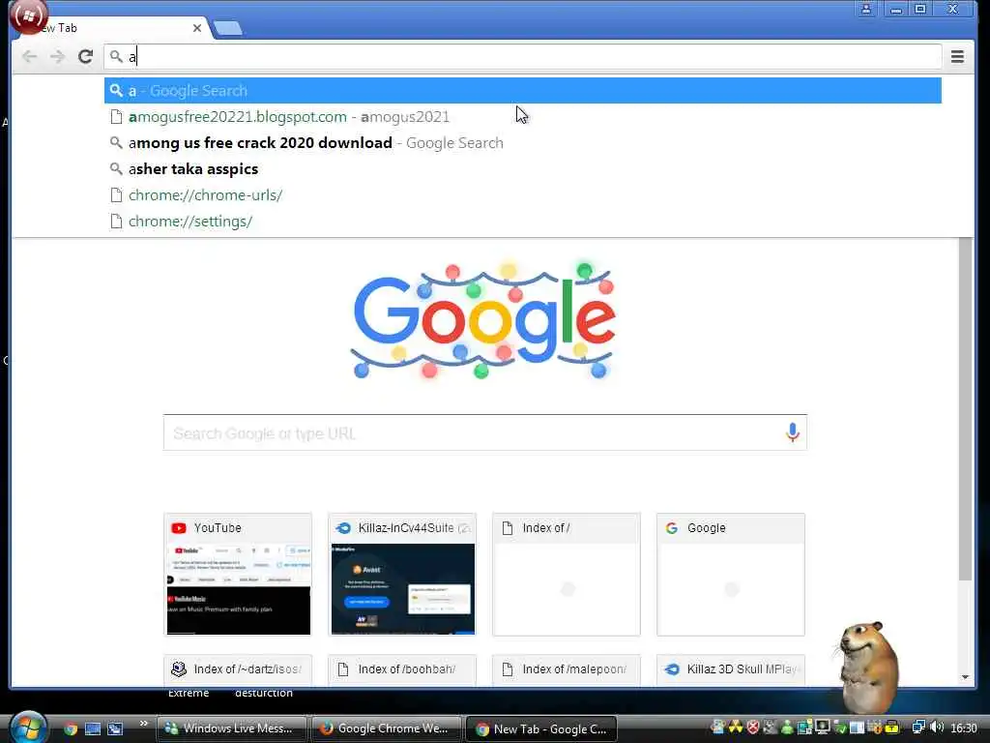Click the yellow radiation symbol tray icon

coord(736,728)
